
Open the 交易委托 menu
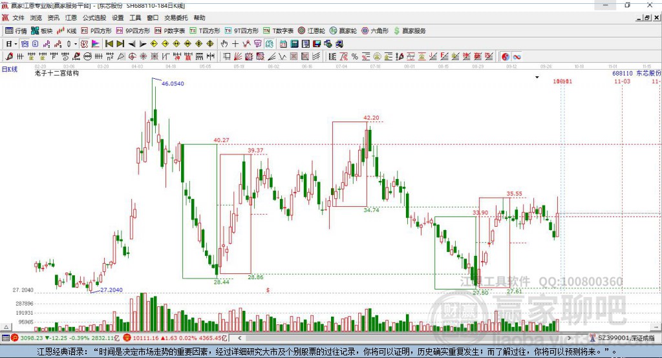pos(176,17)
